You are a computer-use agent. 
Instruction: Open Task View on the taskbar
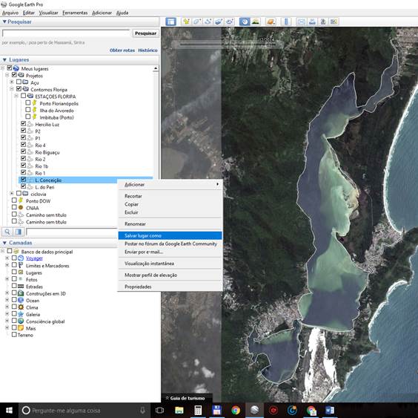[159, 411]
